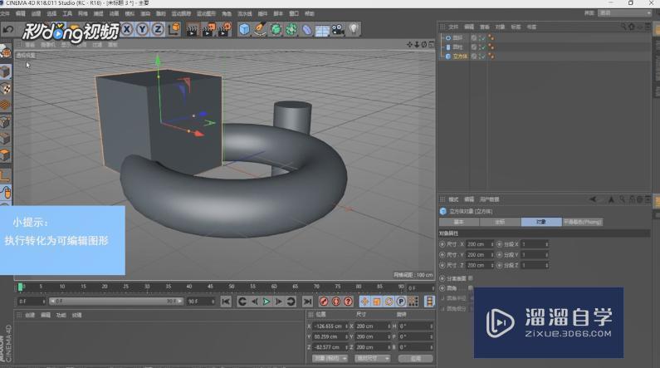660x368 pixels.
Task: Click the green Play forward button
Action: point(266,302)
